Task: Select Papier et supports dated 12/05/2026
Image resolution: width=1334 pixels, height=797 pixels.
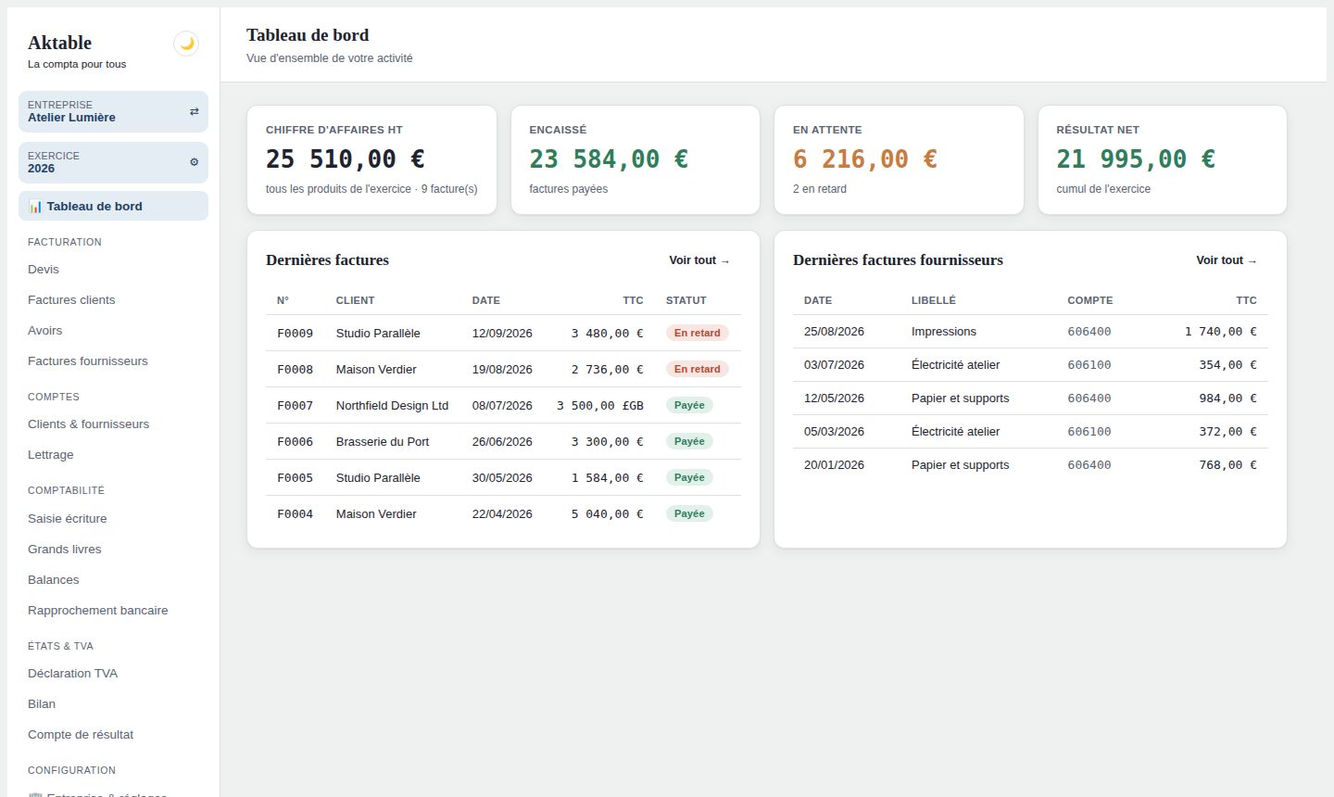Action: (x=960, y=398)
